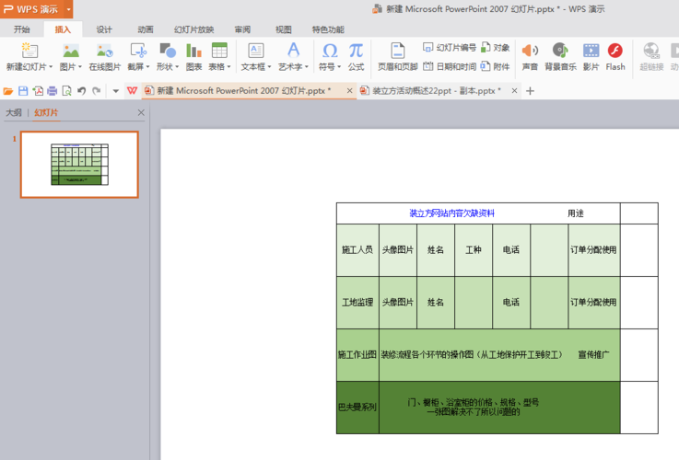Export to PDF quick-access icon
The image size is (679, 460).
tap(38, 91)
